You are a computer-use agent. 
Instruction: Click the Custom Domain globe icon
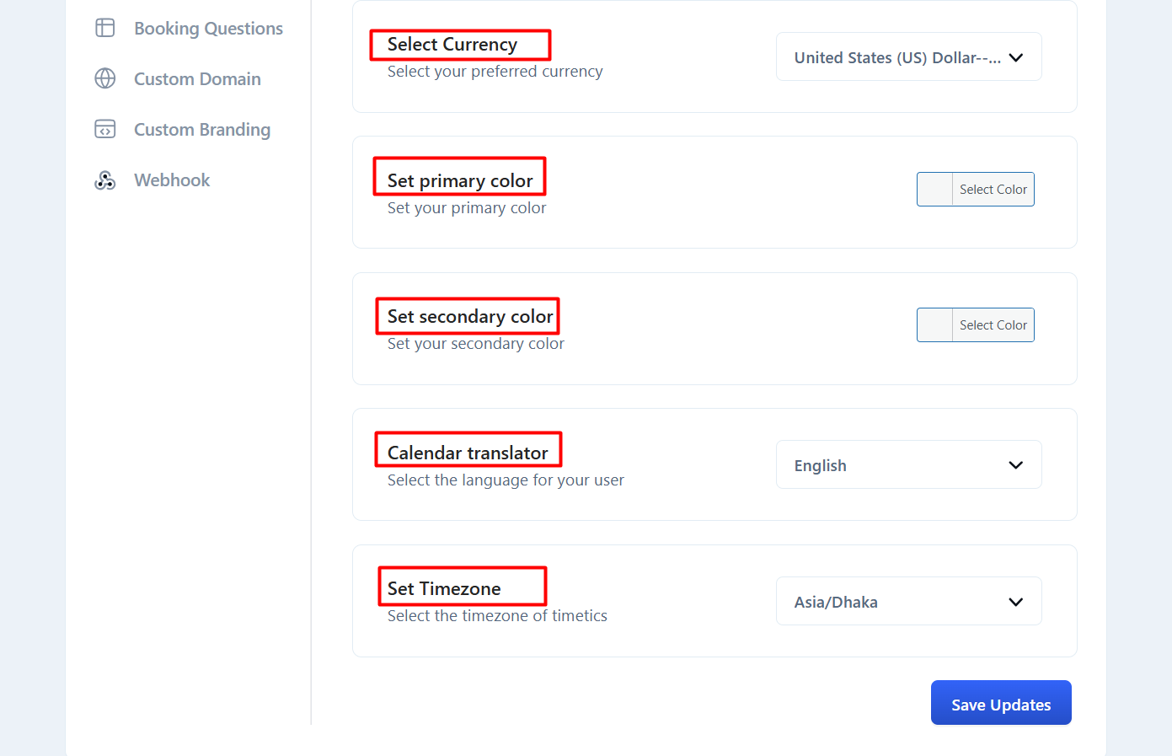pyautogui.click(x=105, y=78)
